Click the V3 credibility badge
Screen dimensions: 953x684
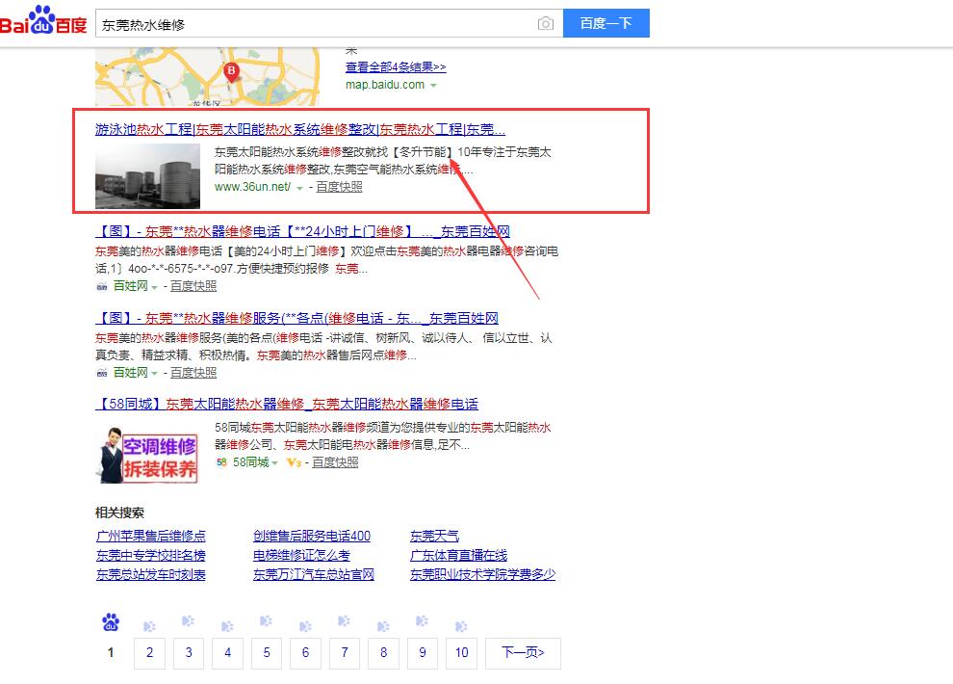coord(294,462)
